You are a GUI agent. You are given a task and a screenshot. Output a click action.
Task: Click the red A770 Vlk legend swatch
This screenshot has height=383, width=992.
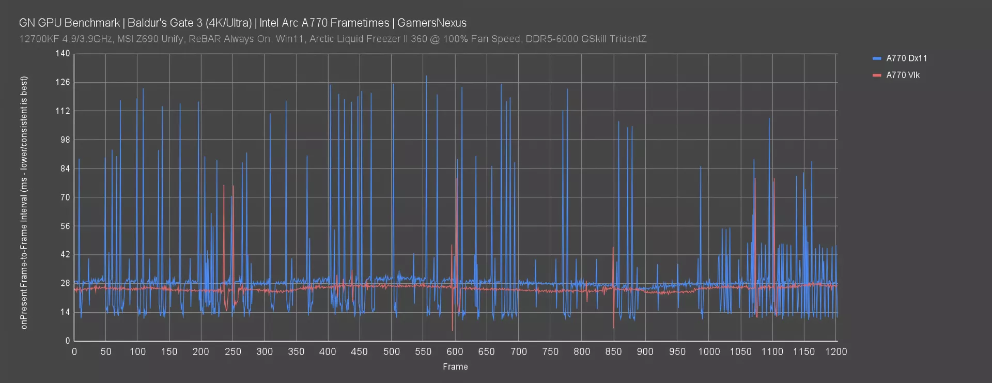click(876, 75)
